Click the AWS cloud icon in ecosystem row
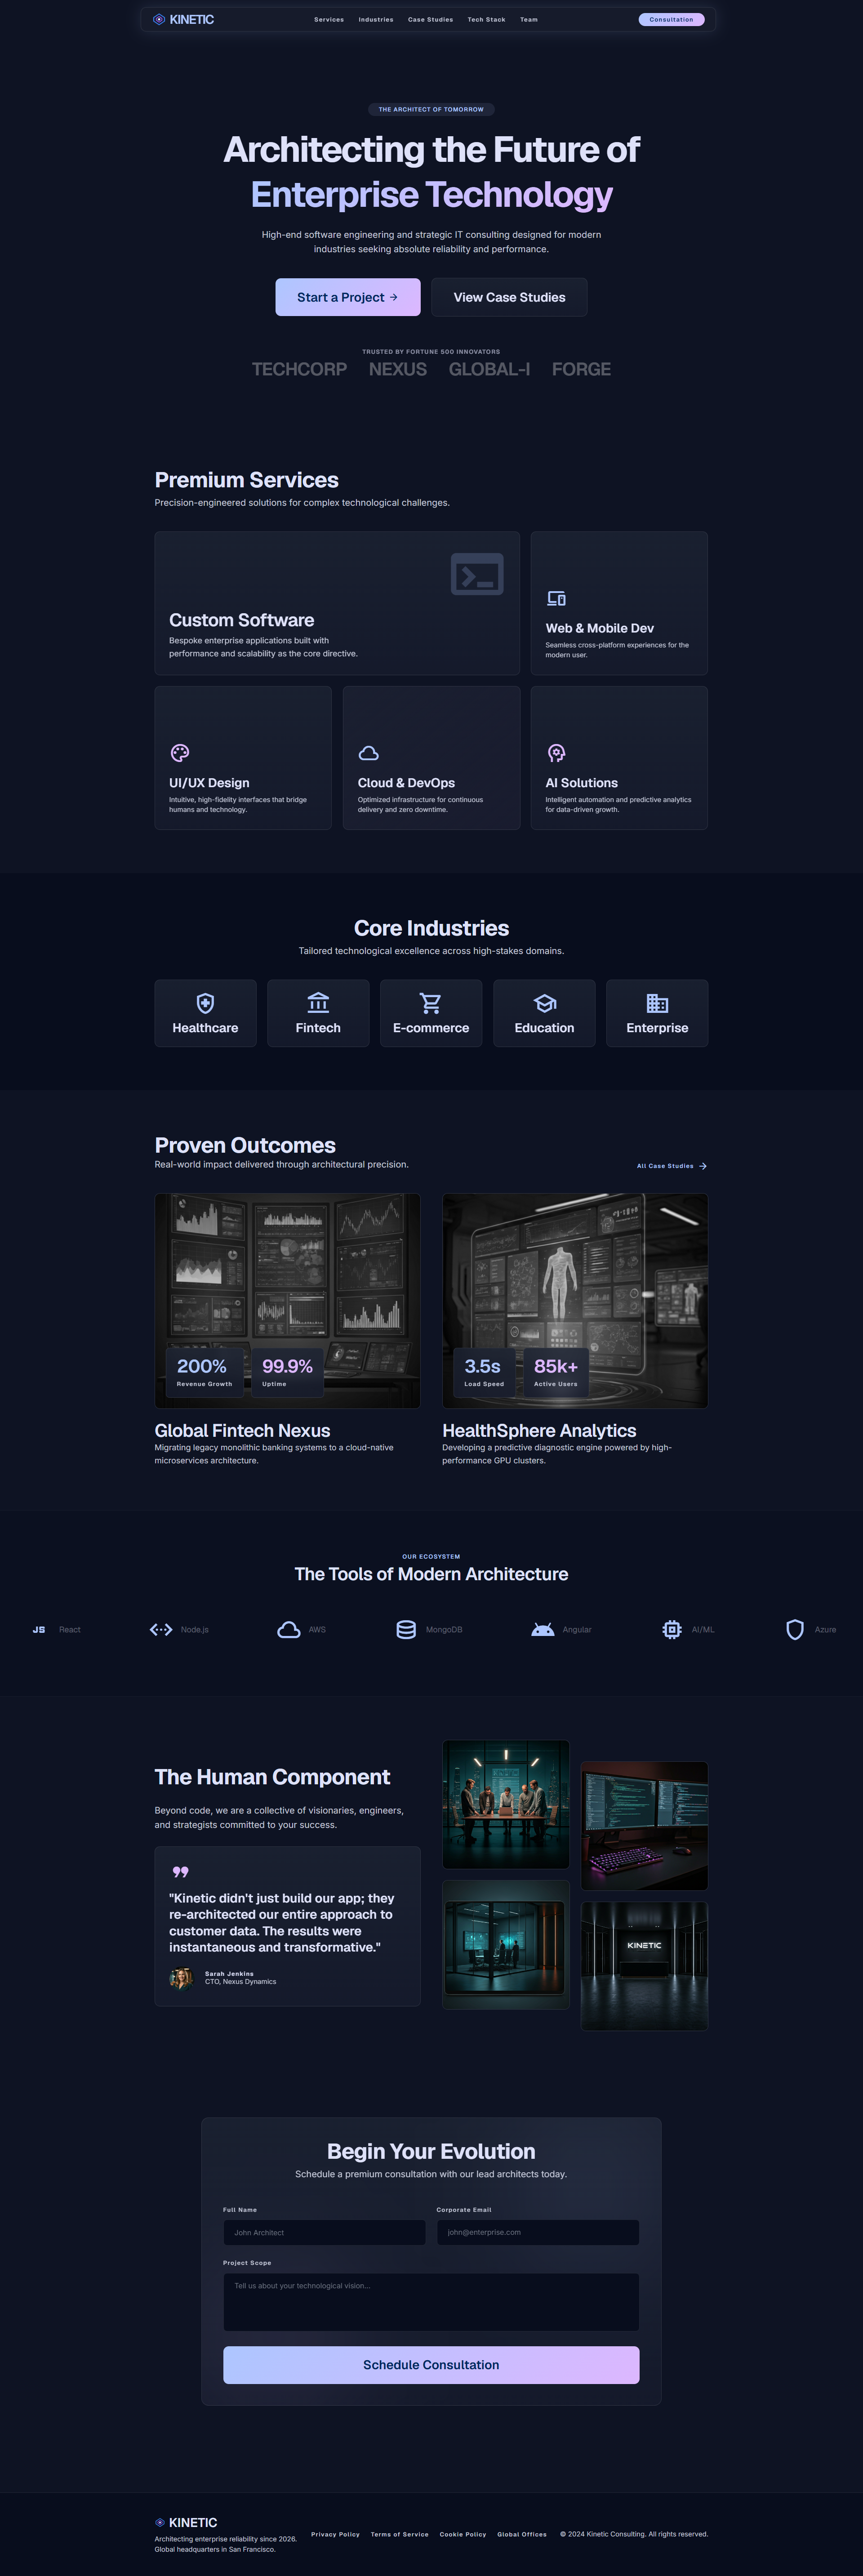The width and height of the screenshot is (863, 2576). tap(289, 1630)
